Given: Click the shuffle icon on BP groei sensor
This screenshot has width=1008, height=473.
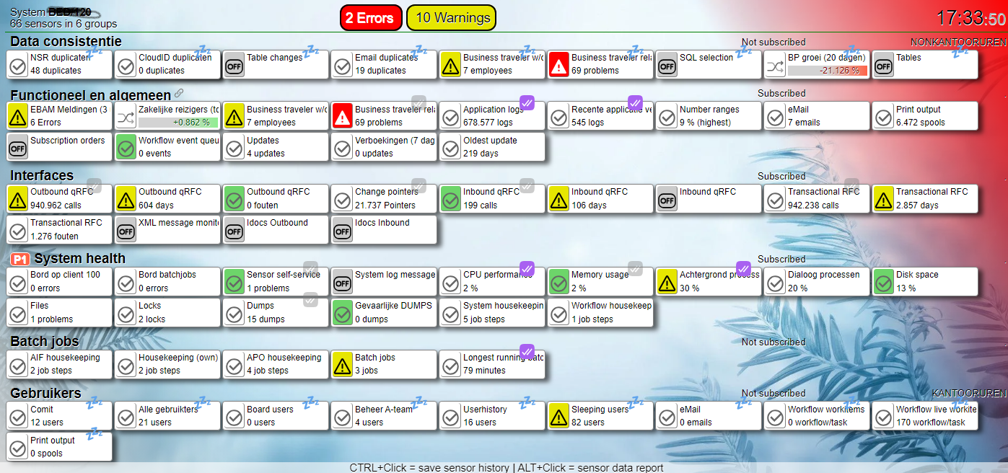Looking at the screenshot, I should (776, 65).
